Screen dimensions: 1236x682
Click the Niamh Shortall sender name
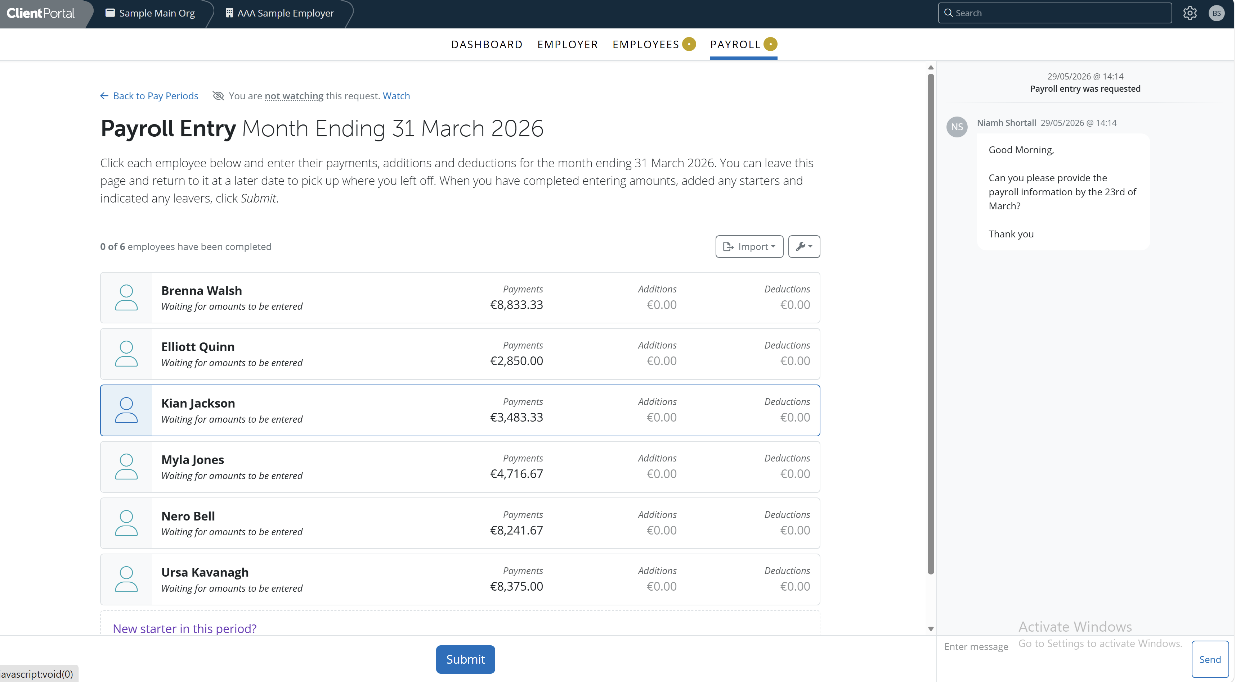pyautogui.click(x=1006, y=123)
